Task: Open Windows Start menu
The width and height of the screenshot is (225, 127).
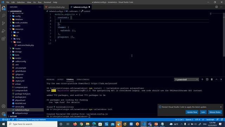Action: click(x=3, y=124)
